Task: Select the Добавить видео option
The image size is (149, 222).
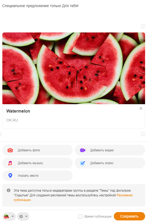Action: [x=110, y=150]
